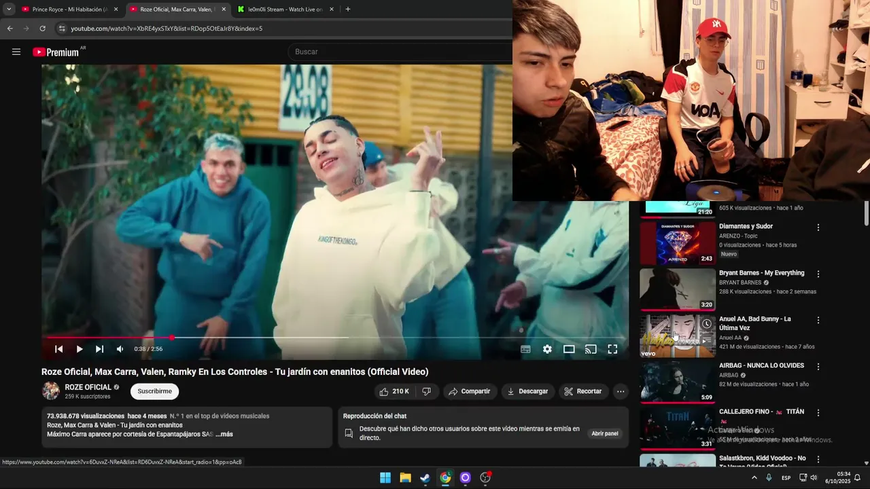Open Windows notifications bell
This screenshot has height=489, width=870.
coord(857,477)
